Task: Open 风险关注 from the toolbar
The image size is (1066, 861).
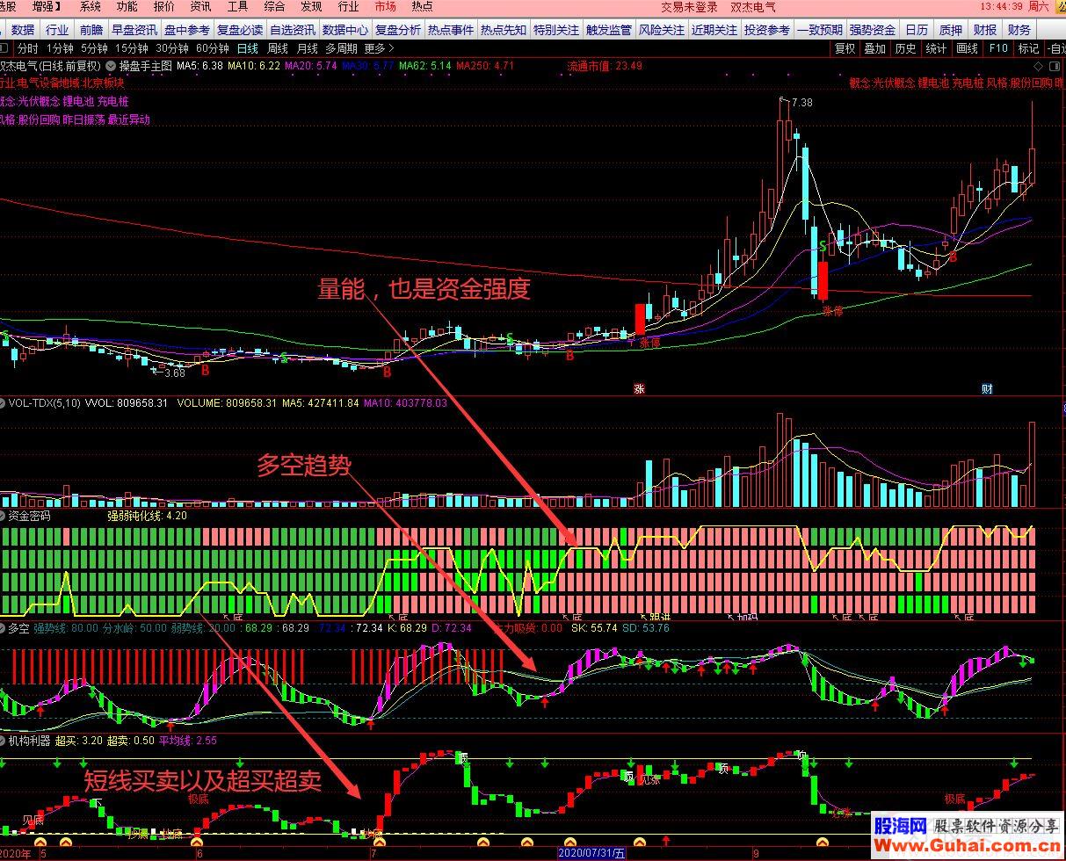Action: 662,30
